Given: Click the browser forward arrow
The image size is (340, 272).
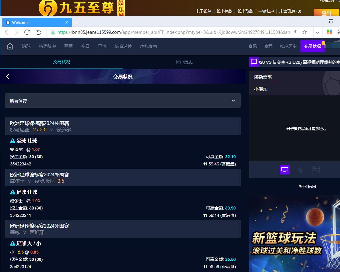Looking at the screenshot, I should click(x=16, y=32).
